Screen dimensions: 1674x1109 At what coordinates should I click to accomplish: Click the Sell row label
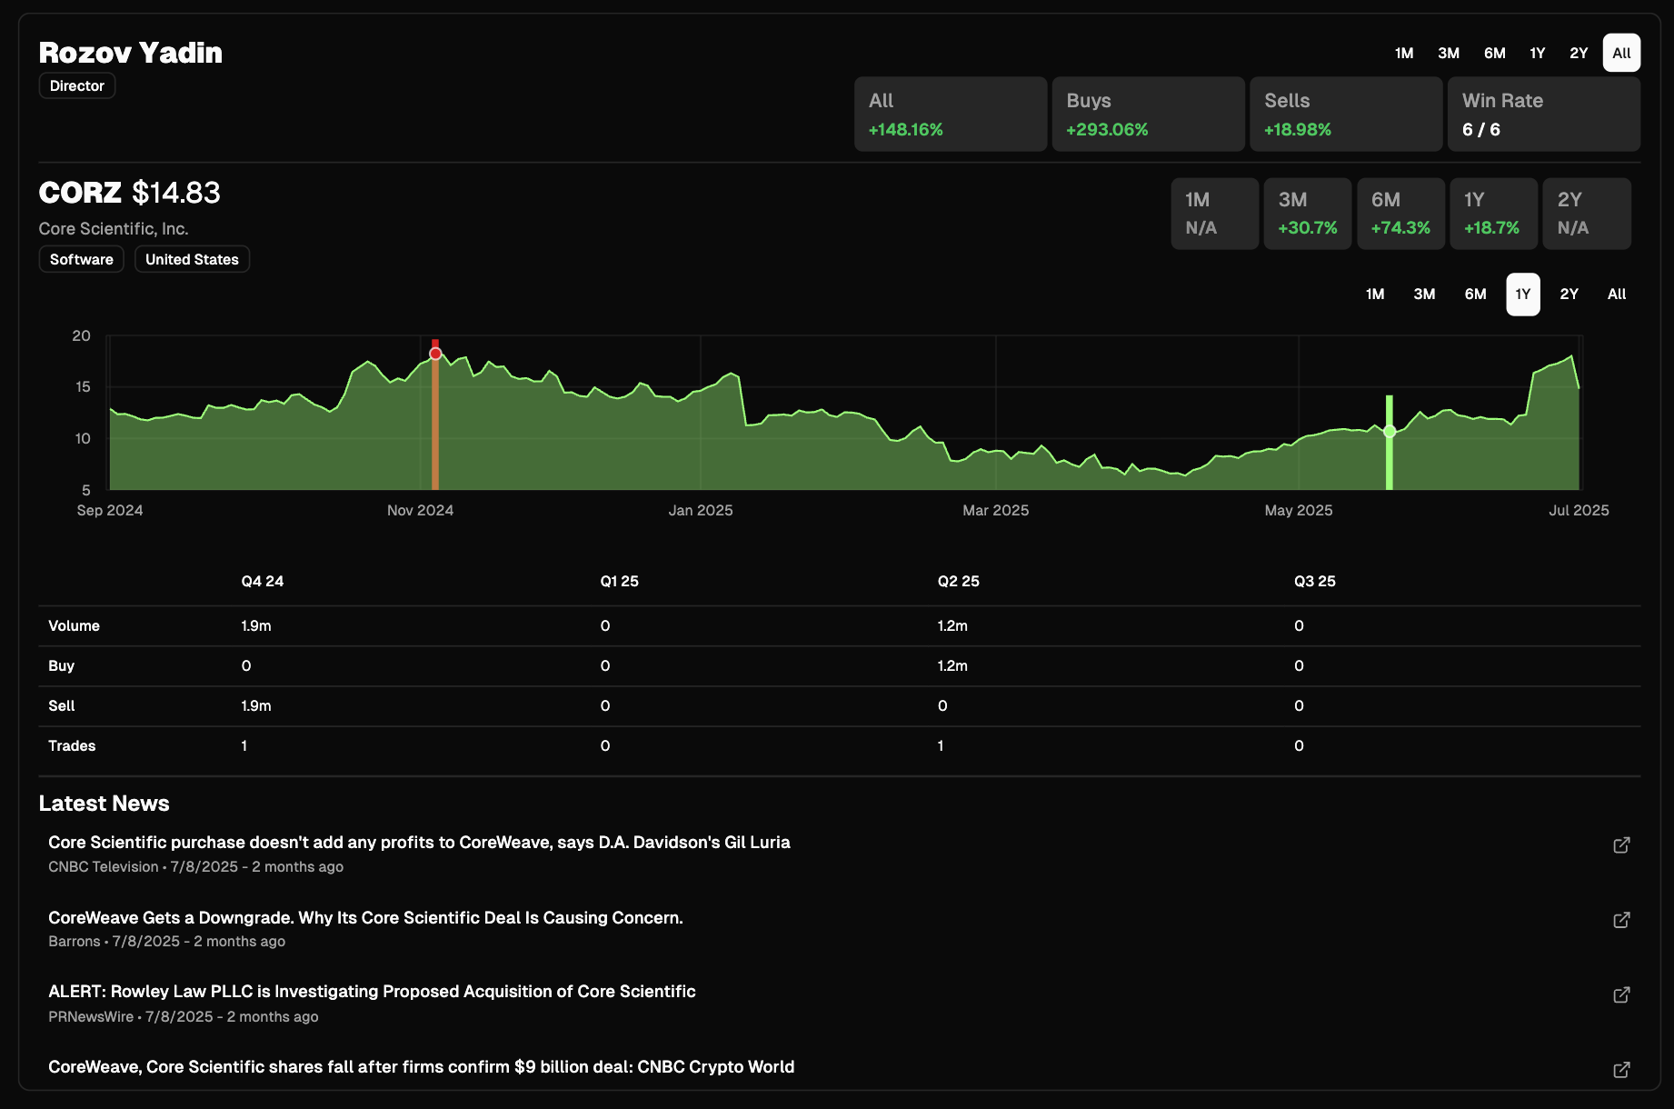[x=62, y=705]
